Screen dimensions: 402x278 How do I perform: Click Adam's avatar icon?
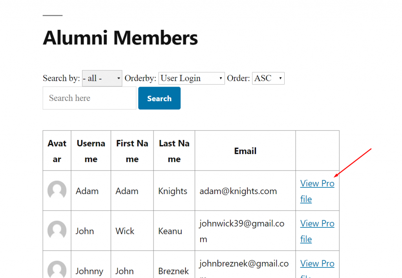point(57,190)
